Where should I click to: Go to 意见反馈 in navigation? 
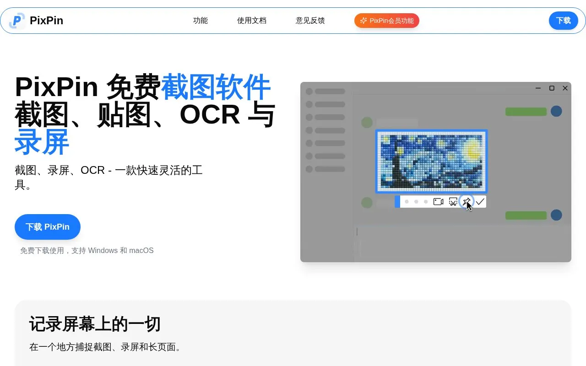310,21
